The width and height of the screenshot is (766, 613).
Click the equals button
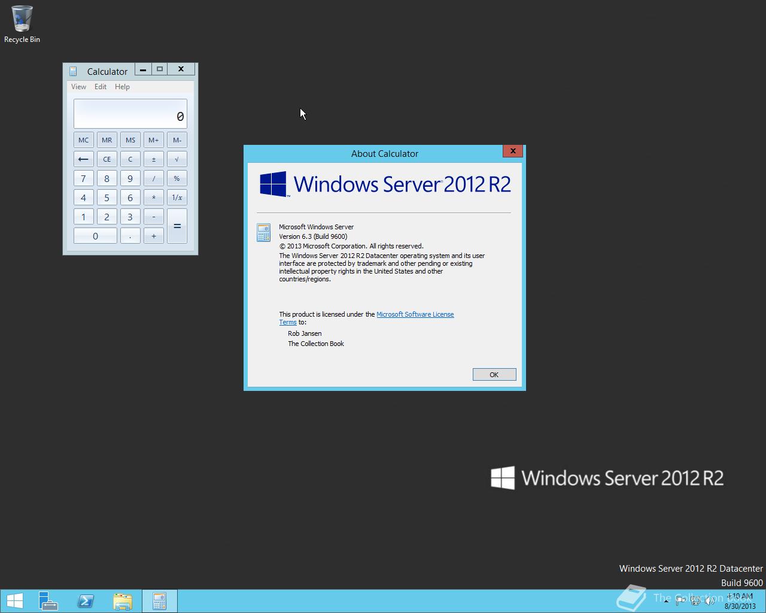(x=177, y=226)
